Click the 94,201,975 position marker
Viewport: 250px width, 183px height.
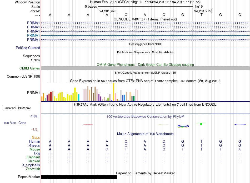click(203, 11)
